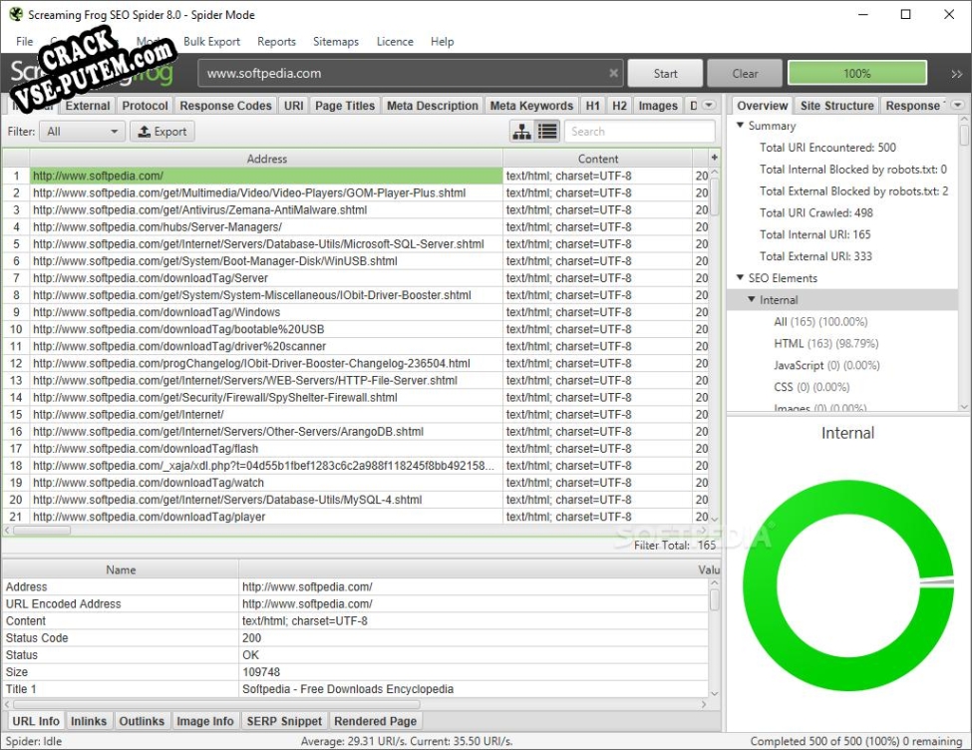972x750 pixels.
Task: Click the detail pane horizontal scrollbar
Action: 217,705
